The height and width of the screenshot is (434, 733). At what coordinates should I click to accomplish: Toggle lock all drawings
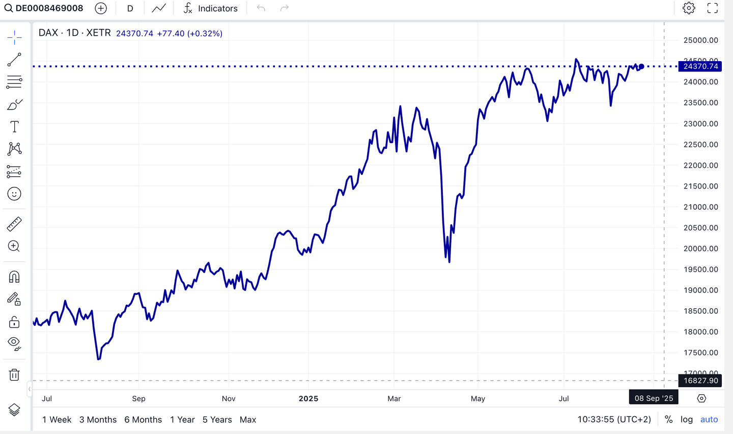pyautogui.click(x=14, y=321)
